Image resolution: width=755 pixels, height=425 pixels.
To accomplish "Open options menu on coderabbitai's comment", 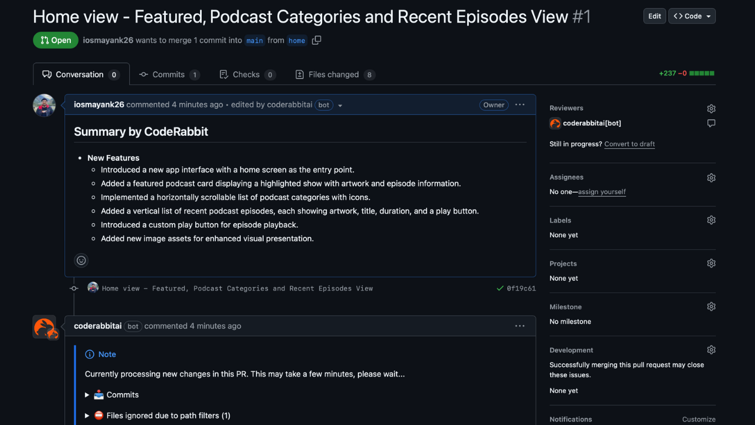I will tap(520, 326).
